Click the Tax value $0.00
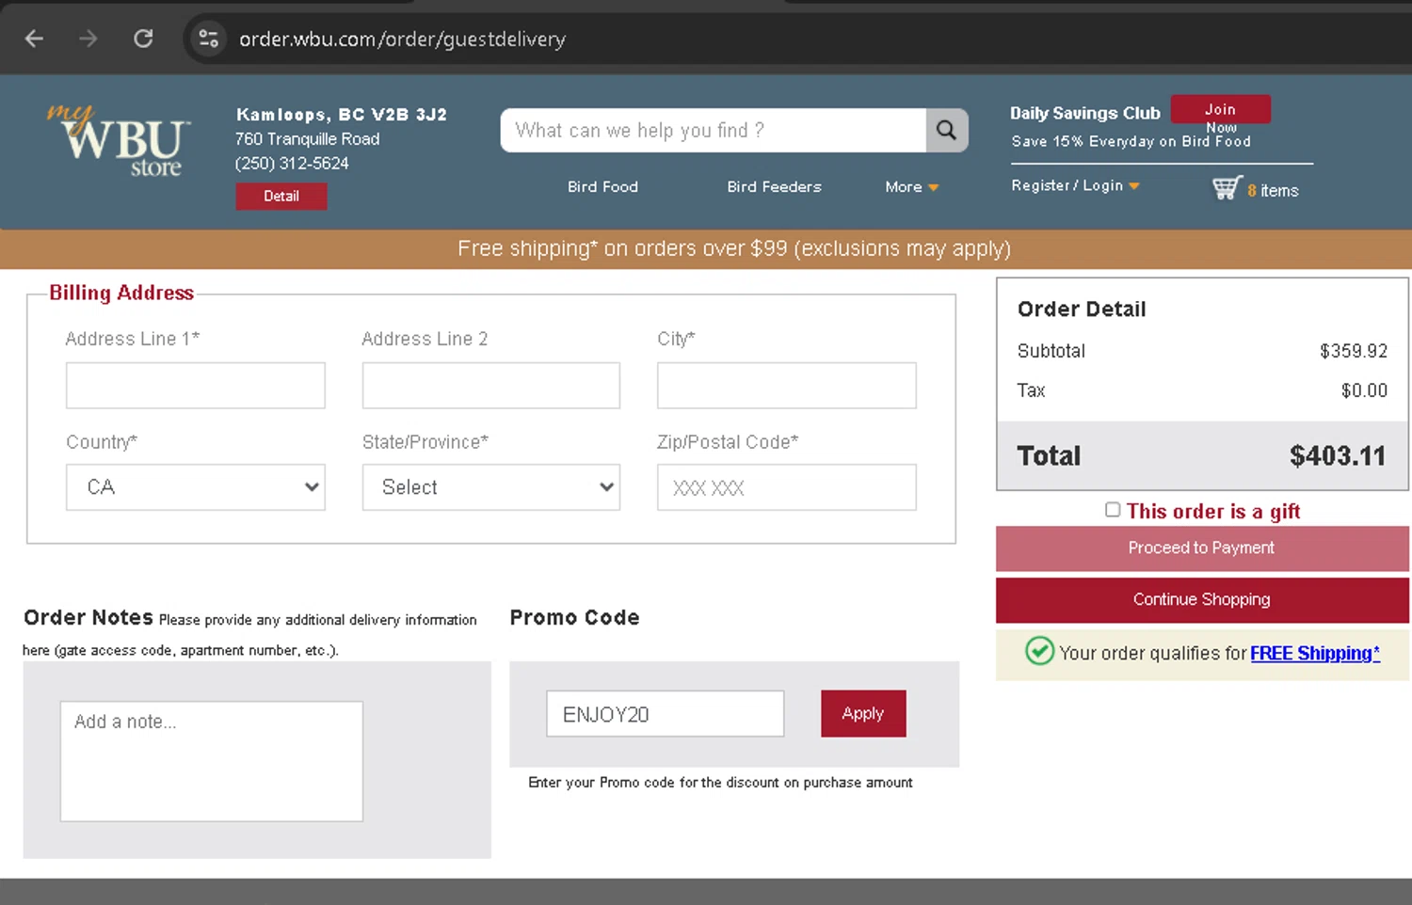1412x905 pixels. 1364,390
